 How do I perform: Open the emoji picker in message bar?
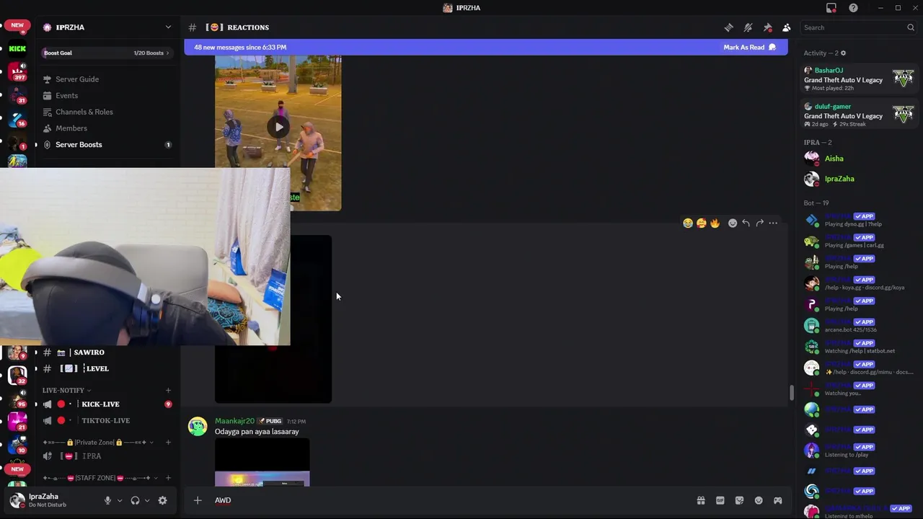click(759, 500)
